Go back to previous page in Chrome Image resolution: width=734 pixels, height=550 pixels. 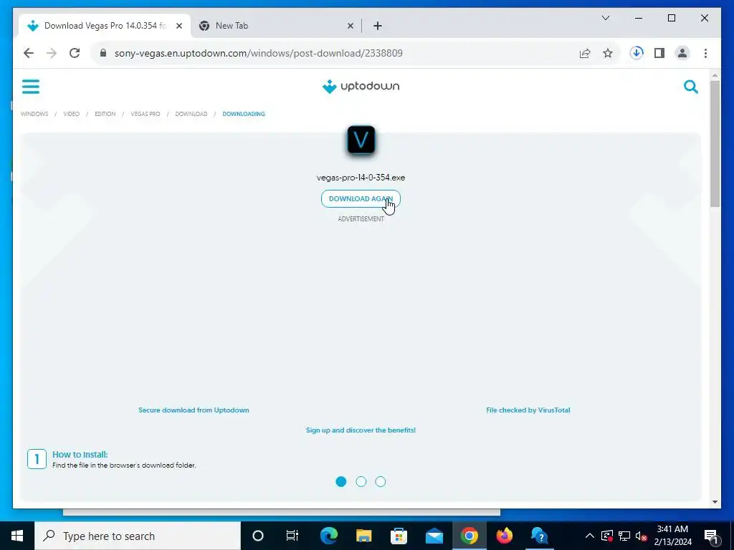click(x=29, y=53)
